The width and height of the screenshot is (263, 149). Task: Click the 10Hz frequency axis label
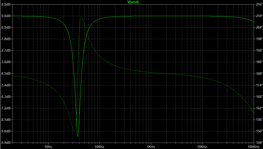(48, 147)
